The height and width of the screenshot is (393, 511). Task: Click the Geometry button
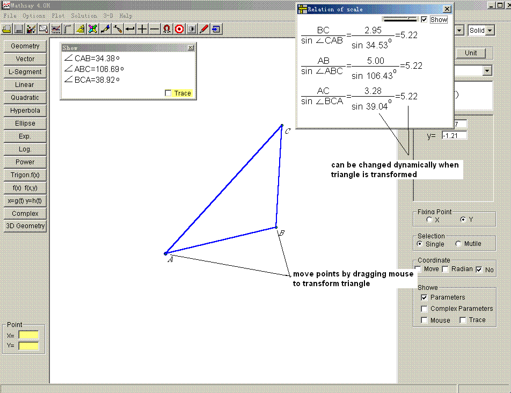click(x=25, y=46)
